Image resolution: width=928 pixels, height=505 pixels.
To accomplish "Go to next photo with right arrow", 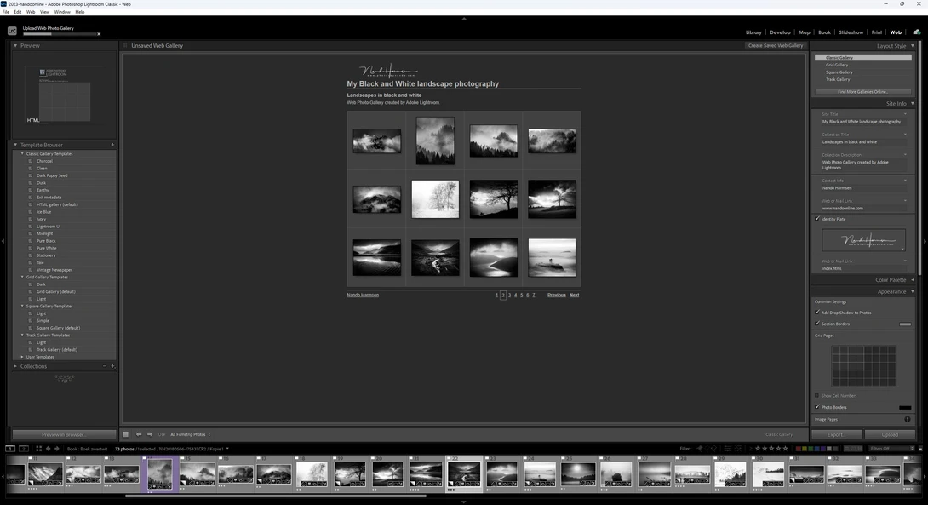I will coord(150,434).
